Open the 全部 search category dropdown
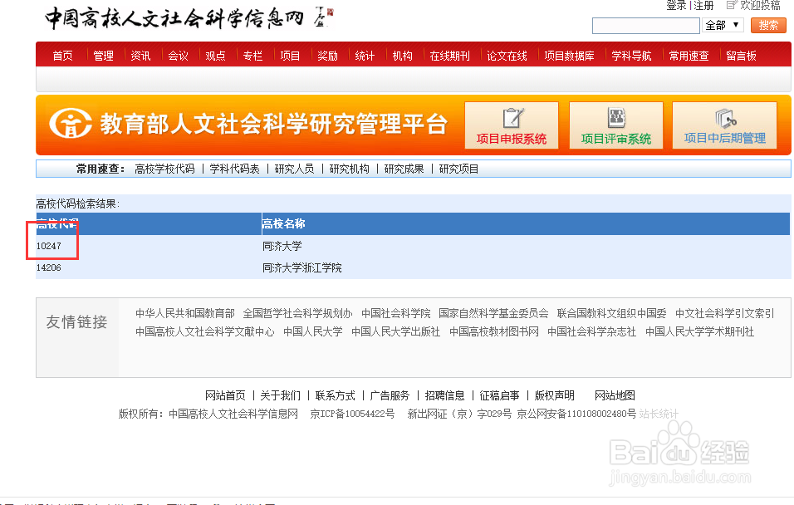This screenshot has width=794, height=505. coord(722,25)
